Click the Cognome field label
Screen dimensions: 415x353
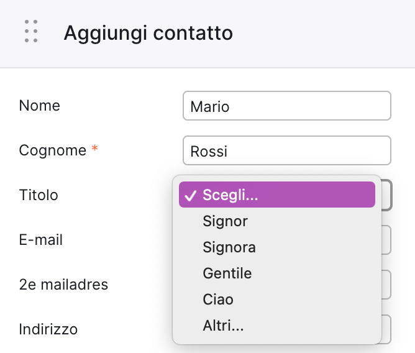(53, 150)
